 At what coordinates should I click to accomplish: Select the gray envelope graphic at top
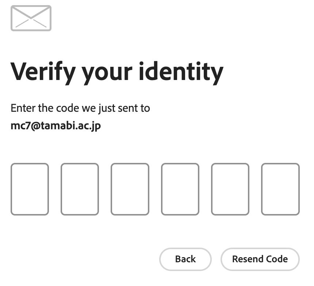coord(31,18)
